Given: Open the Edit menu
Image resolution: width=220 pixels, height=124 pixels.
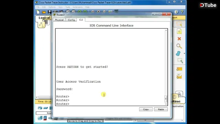Looking at the screenshot, I should tap(44, 7).
